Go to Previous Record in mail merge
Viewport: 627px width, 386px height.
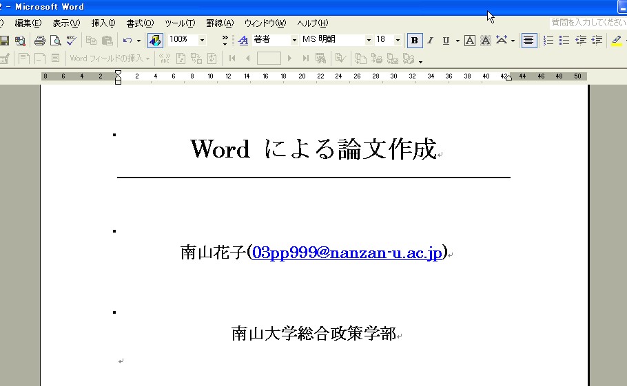pyautogui.click(x=247, y=58)
